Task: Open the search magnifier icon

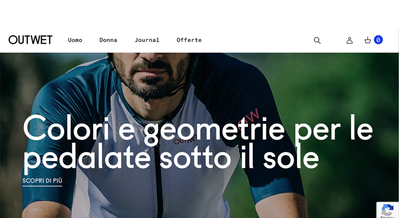Action: (x=317, y=40)
